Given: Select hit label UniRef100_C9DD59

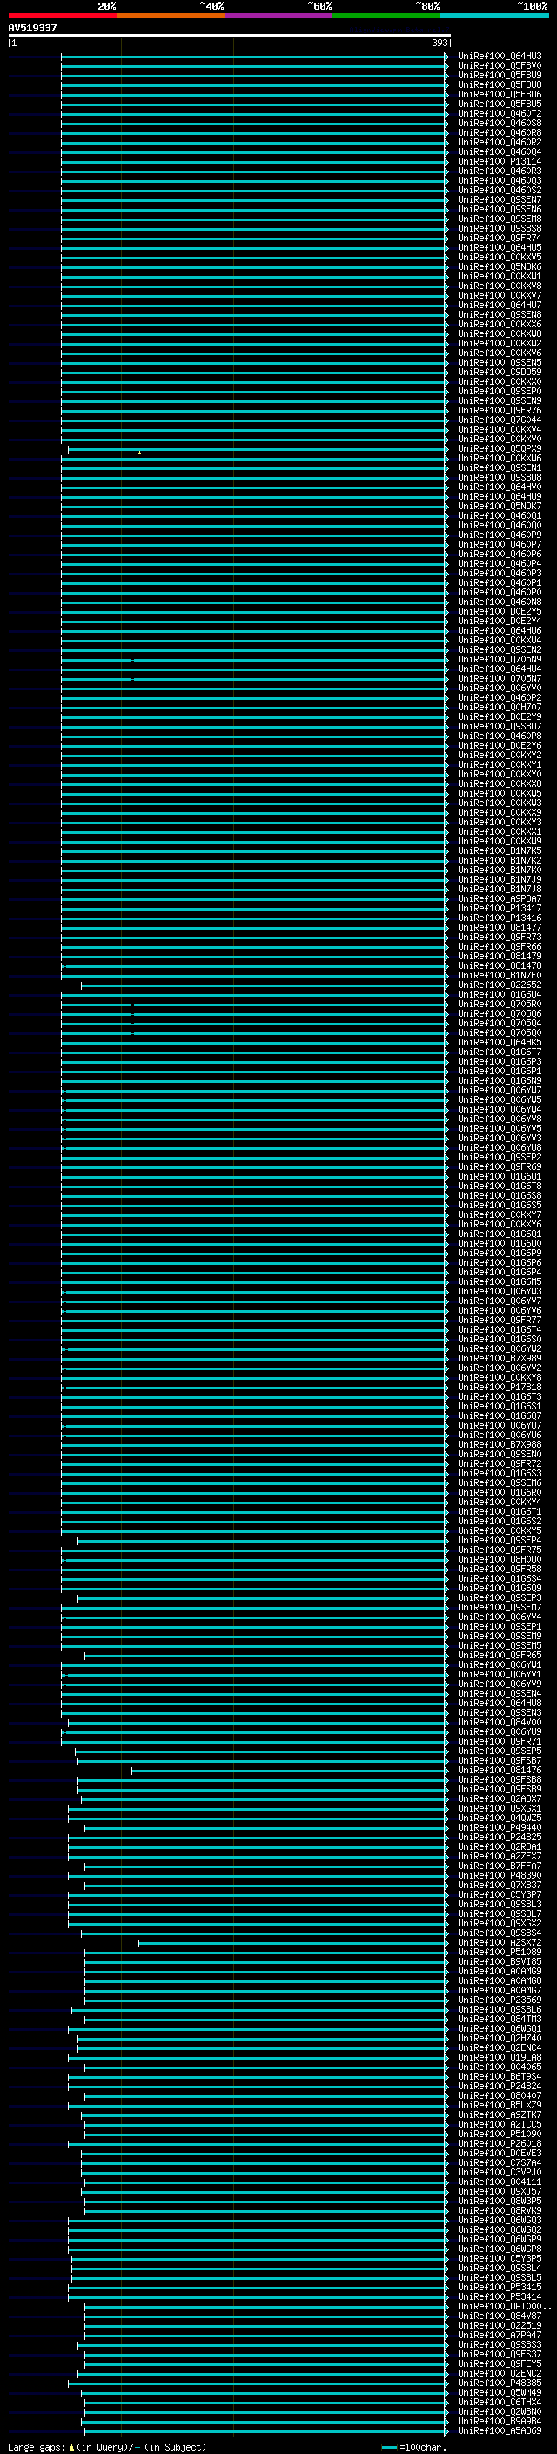Looking at the screenshot, I should pos(500,373).
